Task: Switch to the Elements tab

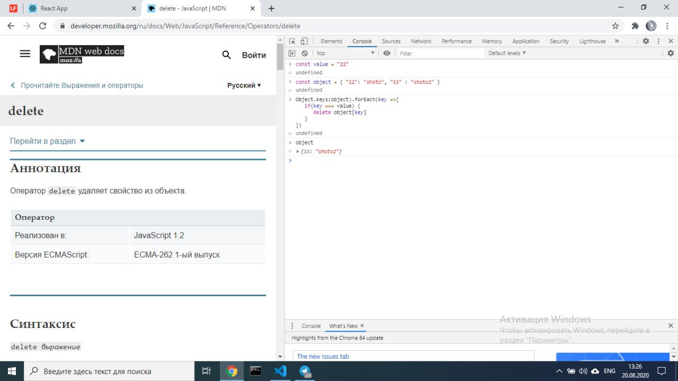Action: pyautogui.click(x=332, y=41)
